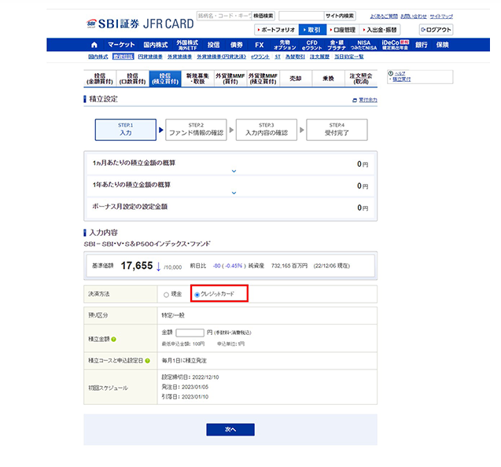Expand the 1ヵ月あたりの積立金額 chevron

(x=234, y=171)
